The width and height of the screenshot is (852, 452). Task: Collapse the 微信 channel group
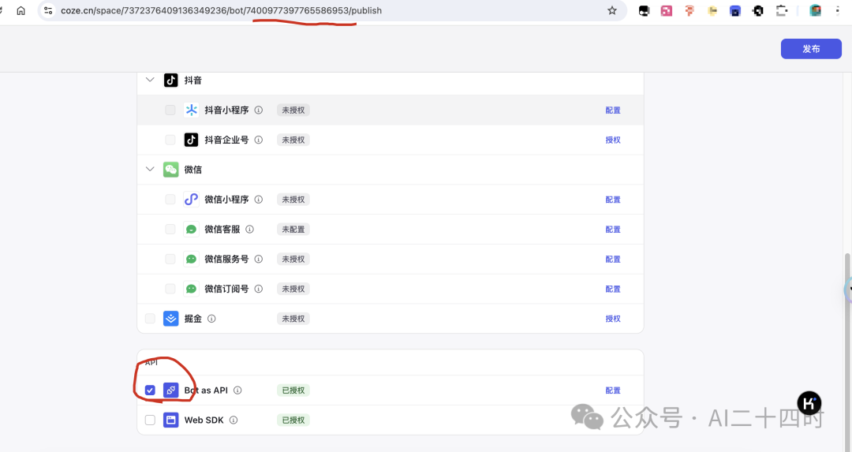150,170
